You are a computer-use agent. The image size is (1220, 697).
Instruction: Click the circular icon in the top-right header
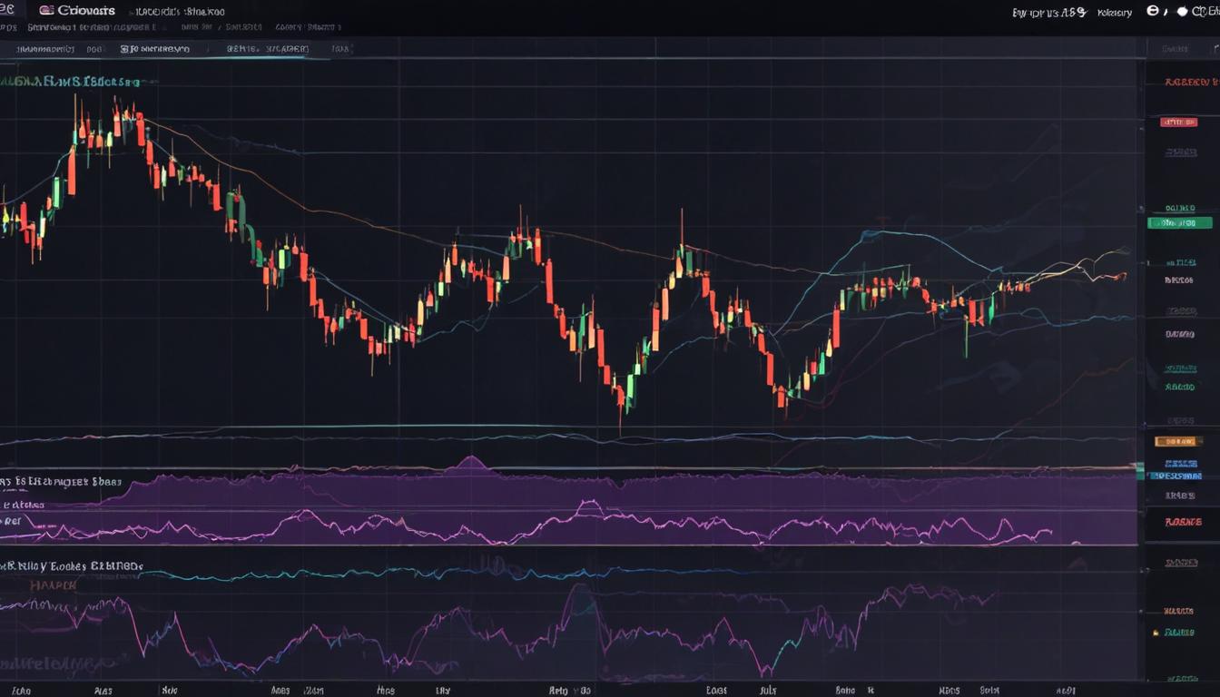pyautogui.click(x=1153, y=12)
